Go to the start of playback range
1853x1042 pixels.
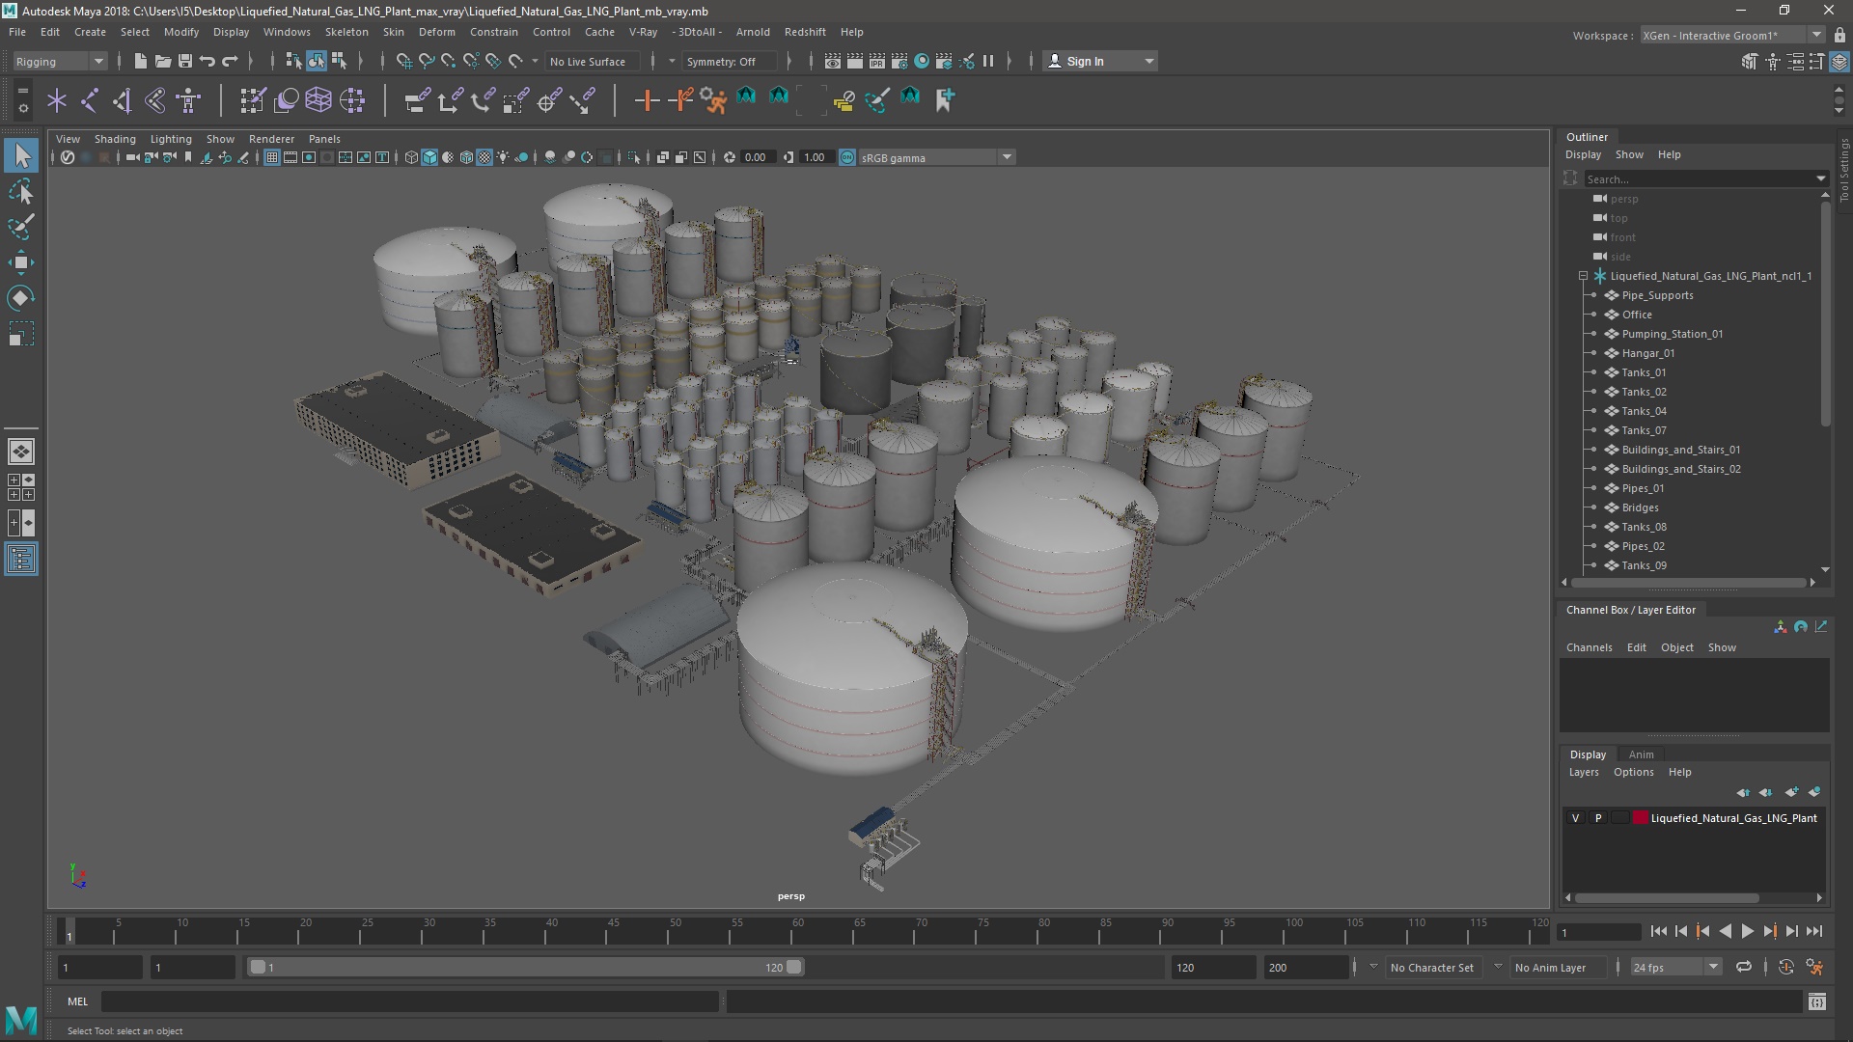(1658, 931)
